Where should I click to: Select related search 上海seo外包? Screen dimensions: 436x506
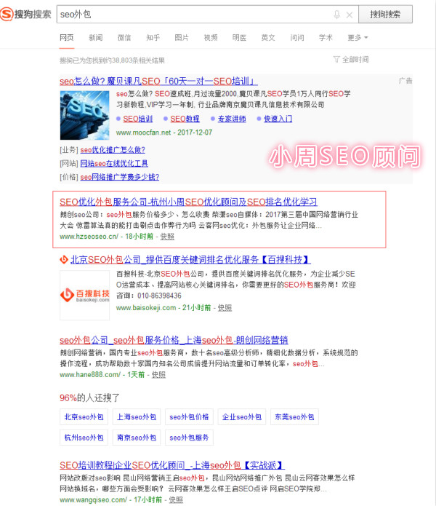pos(137,417)
